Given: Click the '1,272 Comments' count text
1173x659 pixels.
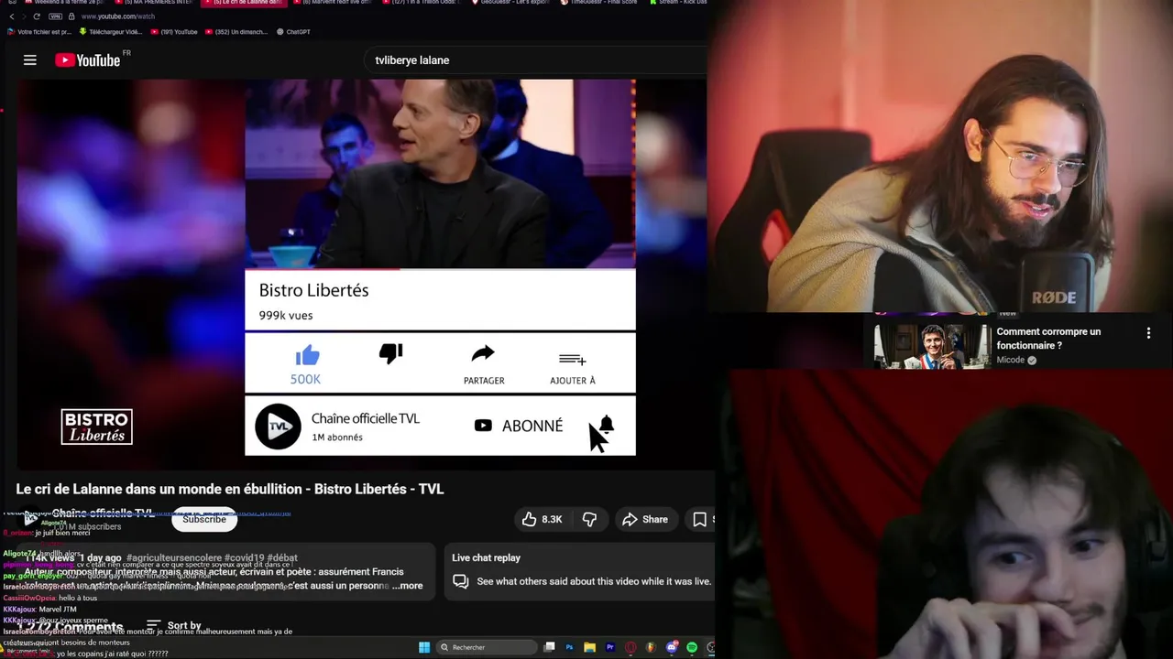Looking at the screenshot, I should click(x=70, y=628).
